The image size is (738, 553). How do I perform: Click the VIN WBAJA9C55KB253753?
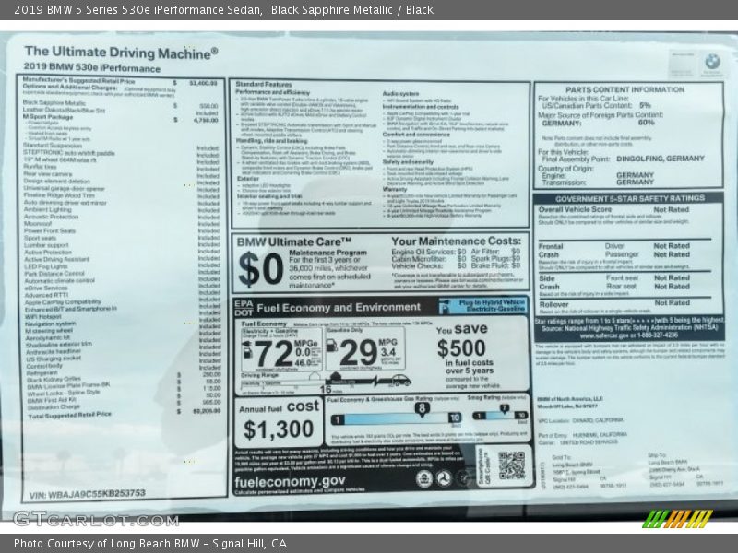tap(87, 494)
